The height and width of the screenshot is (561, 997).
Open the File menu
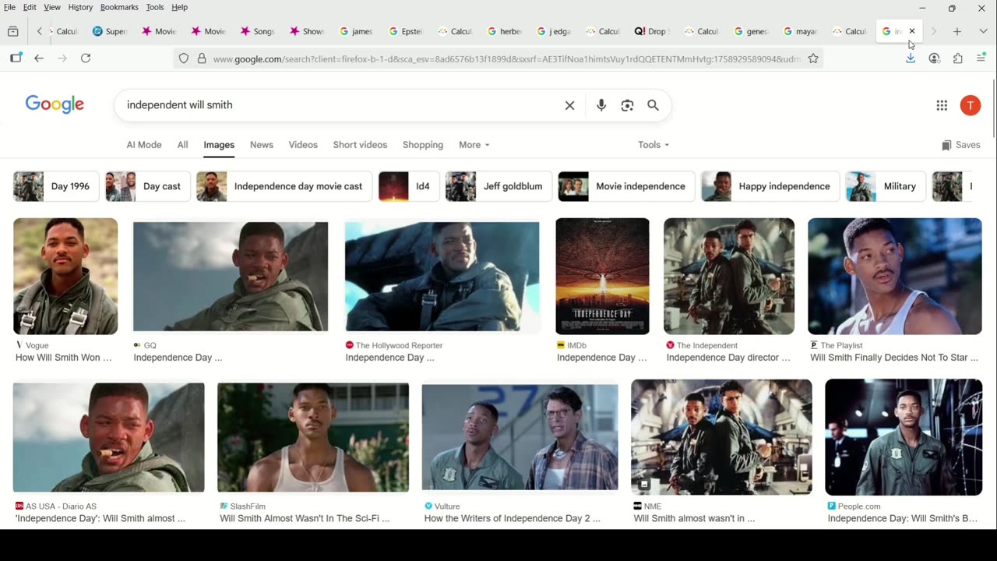pyautogui.click(x=9, y=7)
